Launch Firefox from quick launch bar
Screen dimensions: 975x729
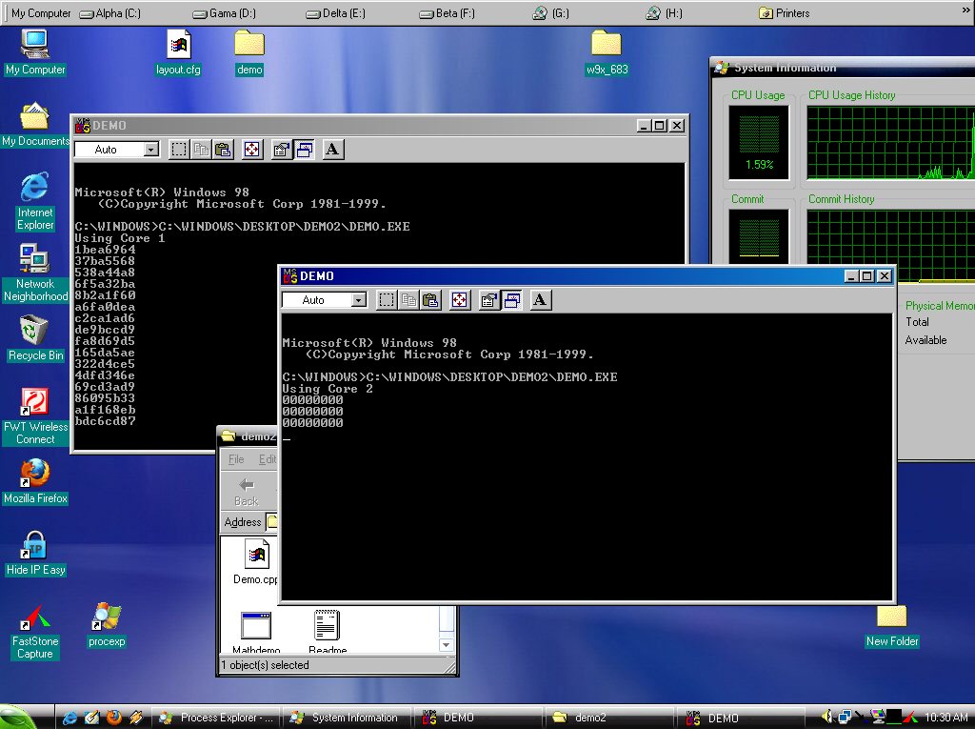pyautogui.click(x=114, y=718)
